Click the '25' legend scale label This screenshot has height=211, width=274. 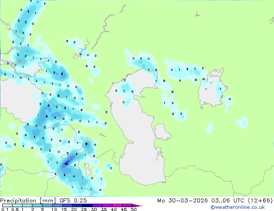tap(84, 209)
